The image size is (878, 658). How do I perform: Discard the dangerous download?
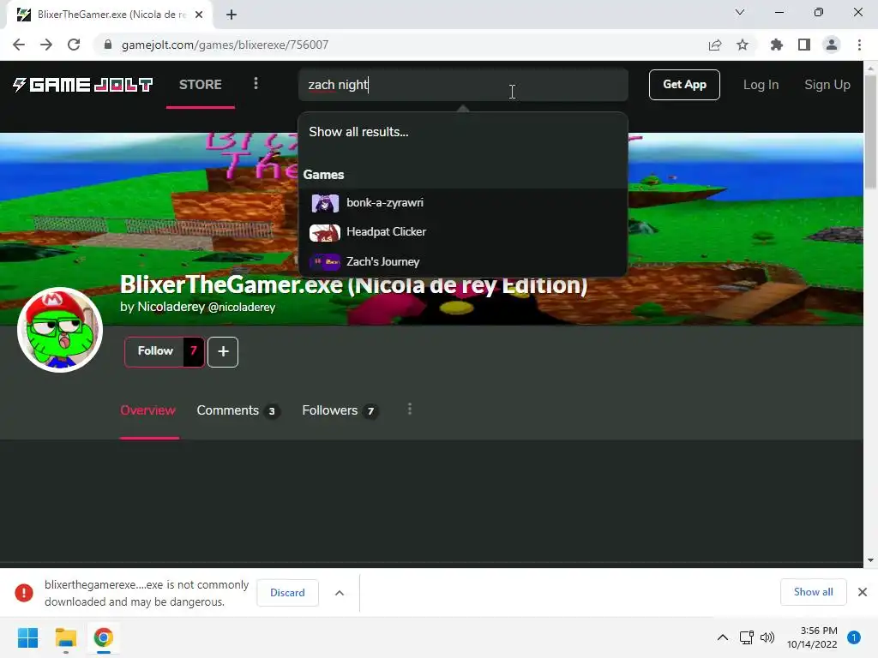pyautogui.click(x=287, y=593)
